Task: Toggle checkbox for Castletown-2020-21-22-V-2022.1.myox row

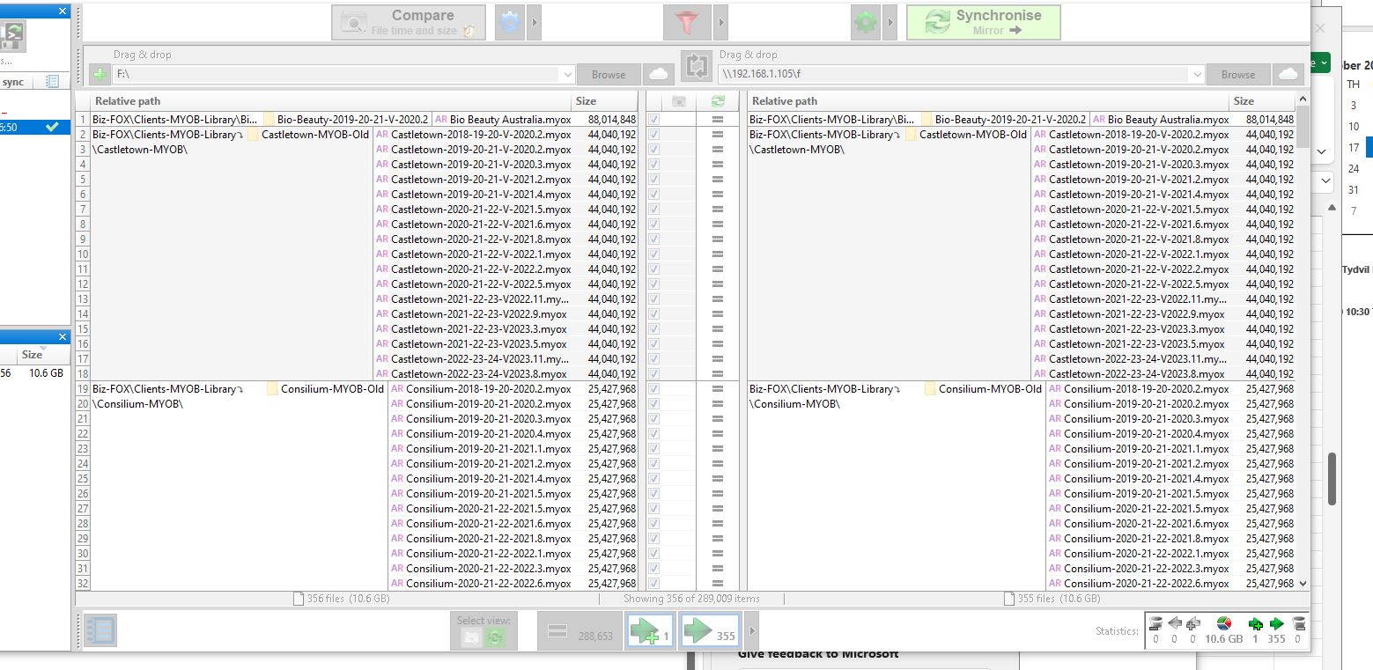Action: click(654, 254)
